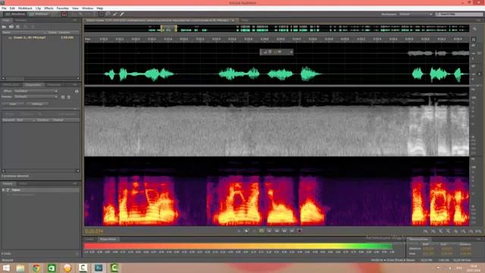Switch to the Multitrack editor view
Image resolution: width=485 pixels, height=273 pixels.
pos(39,14)
